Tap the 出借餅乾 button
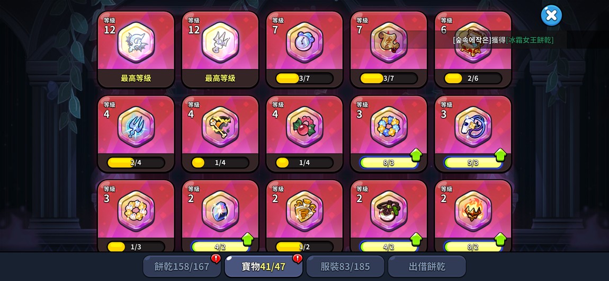This screenshot has height=281, width=609. (x=427, y=267)
